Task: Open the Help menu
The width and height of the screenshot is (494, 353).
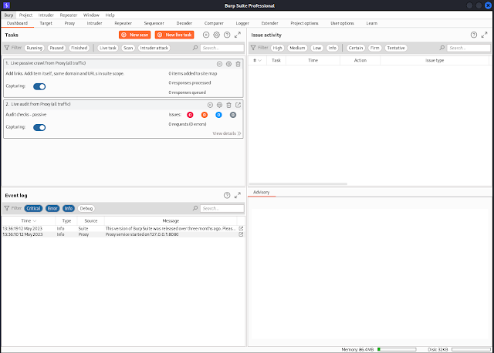Action: coord(110,15)
